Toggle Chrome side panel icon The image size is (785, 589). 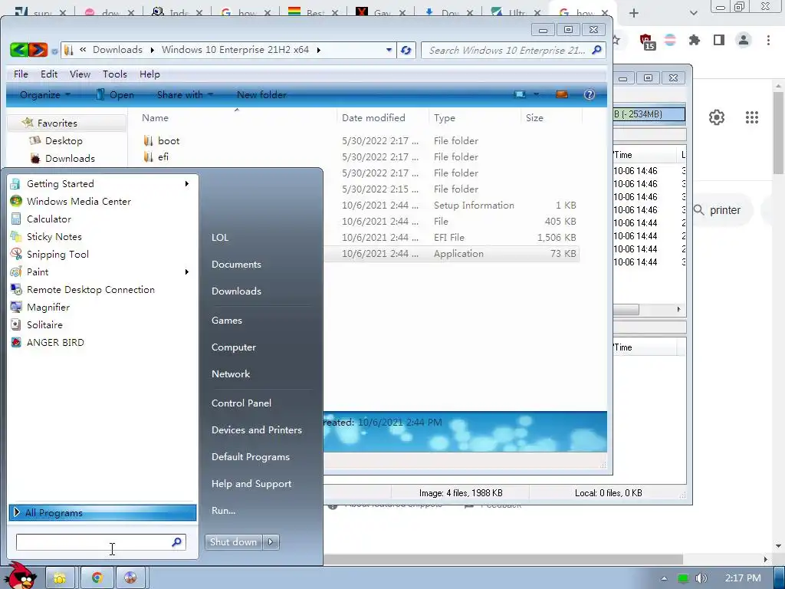[x=719, y=40]
